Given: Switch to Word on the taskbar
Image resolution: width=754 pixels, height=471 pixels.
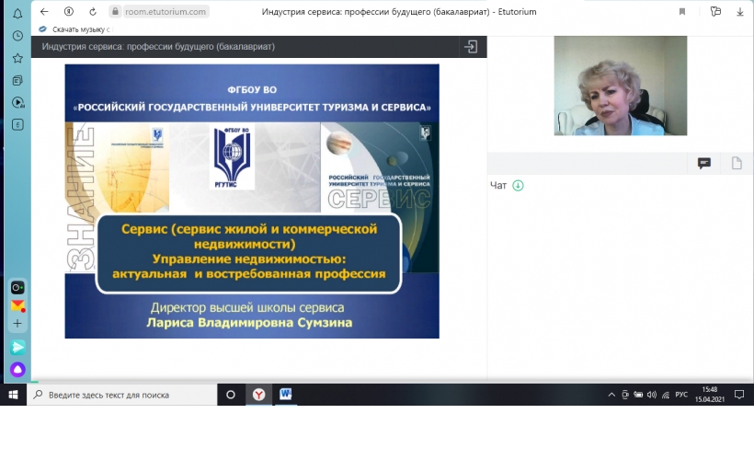Looking at the screenshot, I should 286,395.
